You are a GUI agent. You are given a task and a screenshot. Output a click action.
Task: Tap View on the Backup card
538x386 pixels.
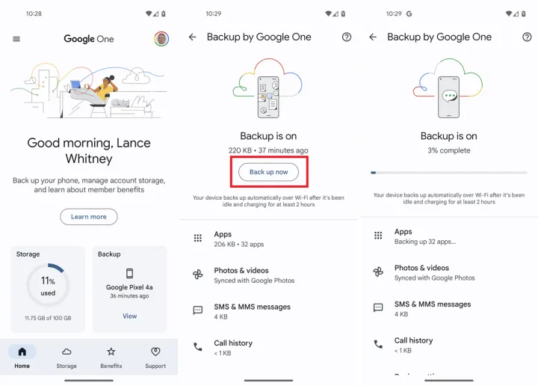130,316
